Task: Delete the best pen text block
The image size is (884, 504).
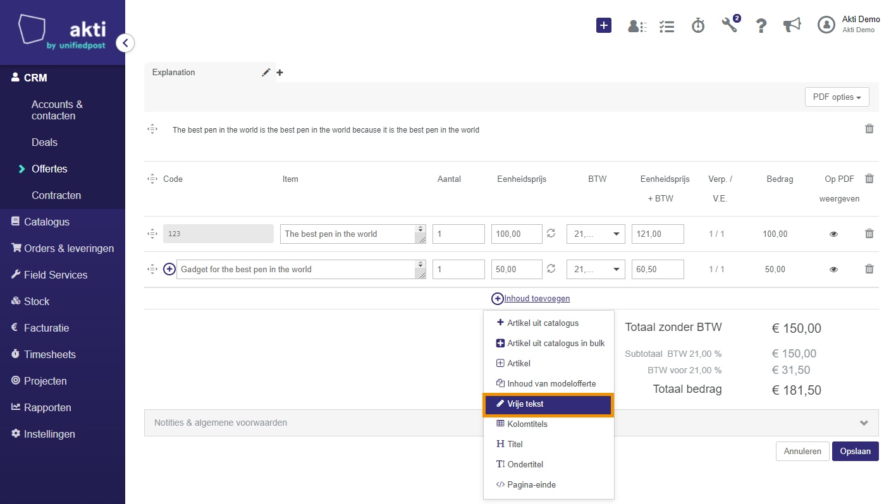Action: click(x=869, y=129)
